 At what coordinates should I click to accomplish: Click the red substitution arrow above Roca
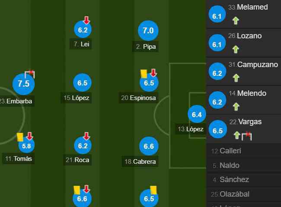click(86, 136)
